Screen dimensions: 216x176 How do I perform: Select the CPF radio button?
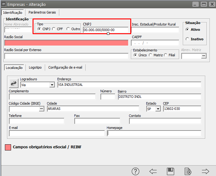pyautogui.click(x=54, y=29)
